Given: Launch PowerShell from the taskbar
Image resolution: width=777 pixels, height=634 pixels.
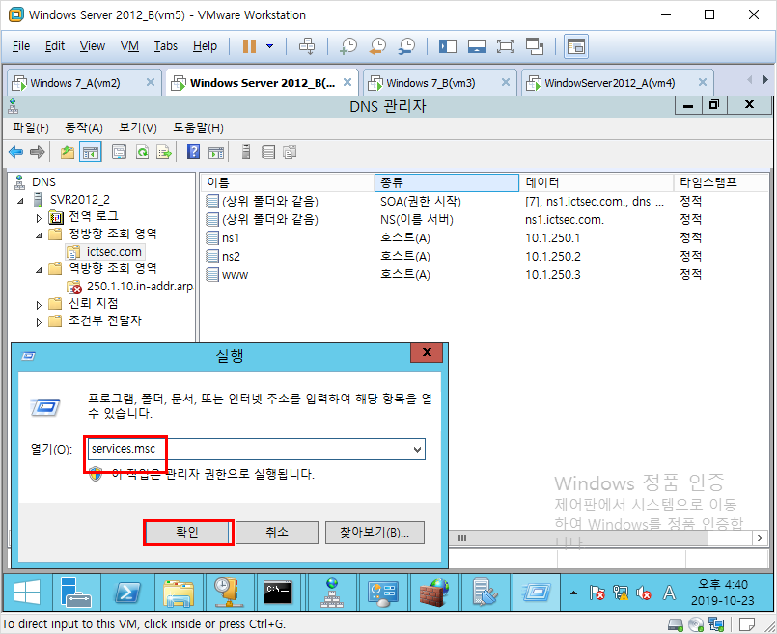Looking at the screenshot, I should (x=127, y=593).
